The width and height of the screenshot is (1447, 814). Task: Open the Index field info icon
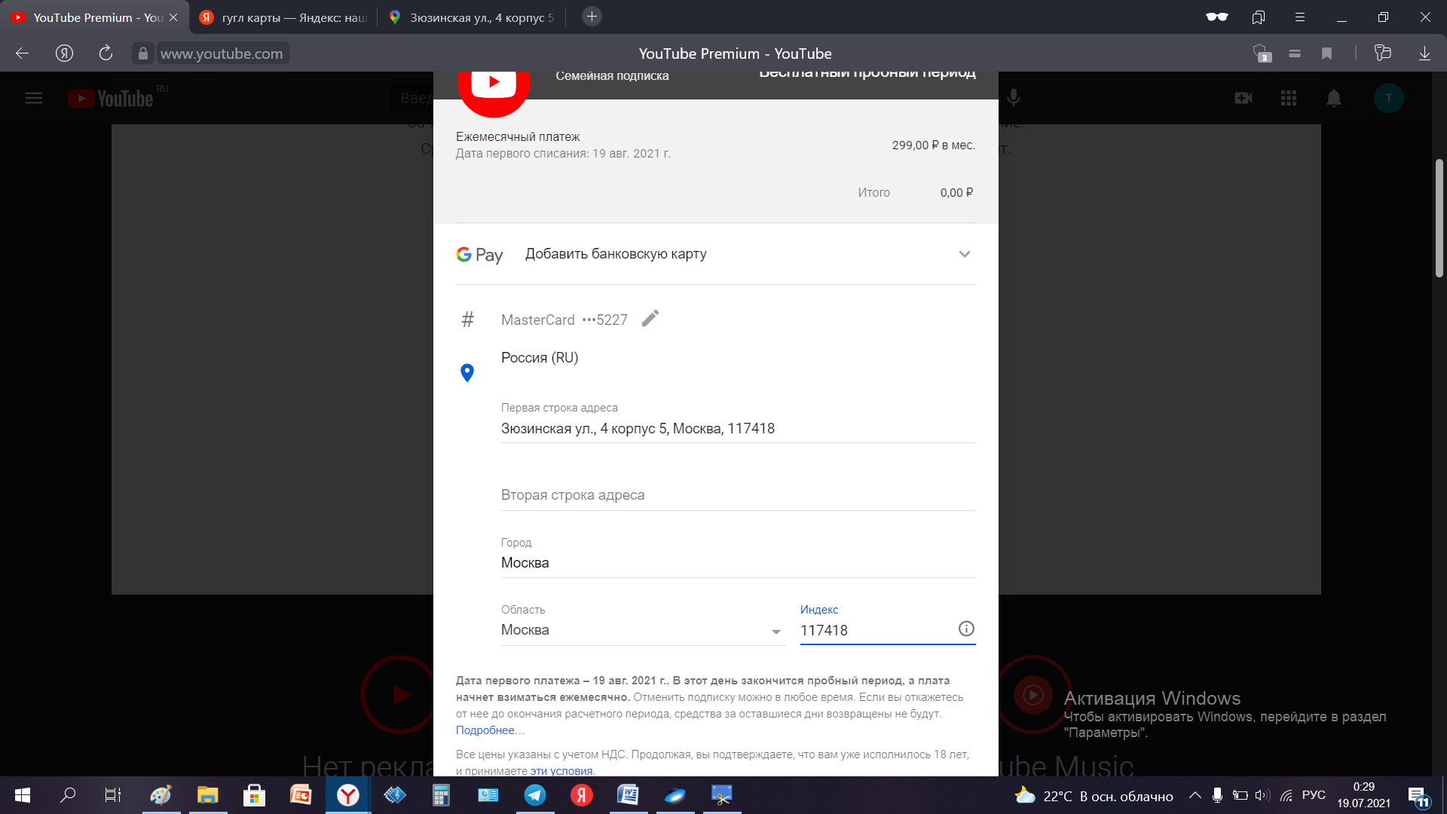966,629
